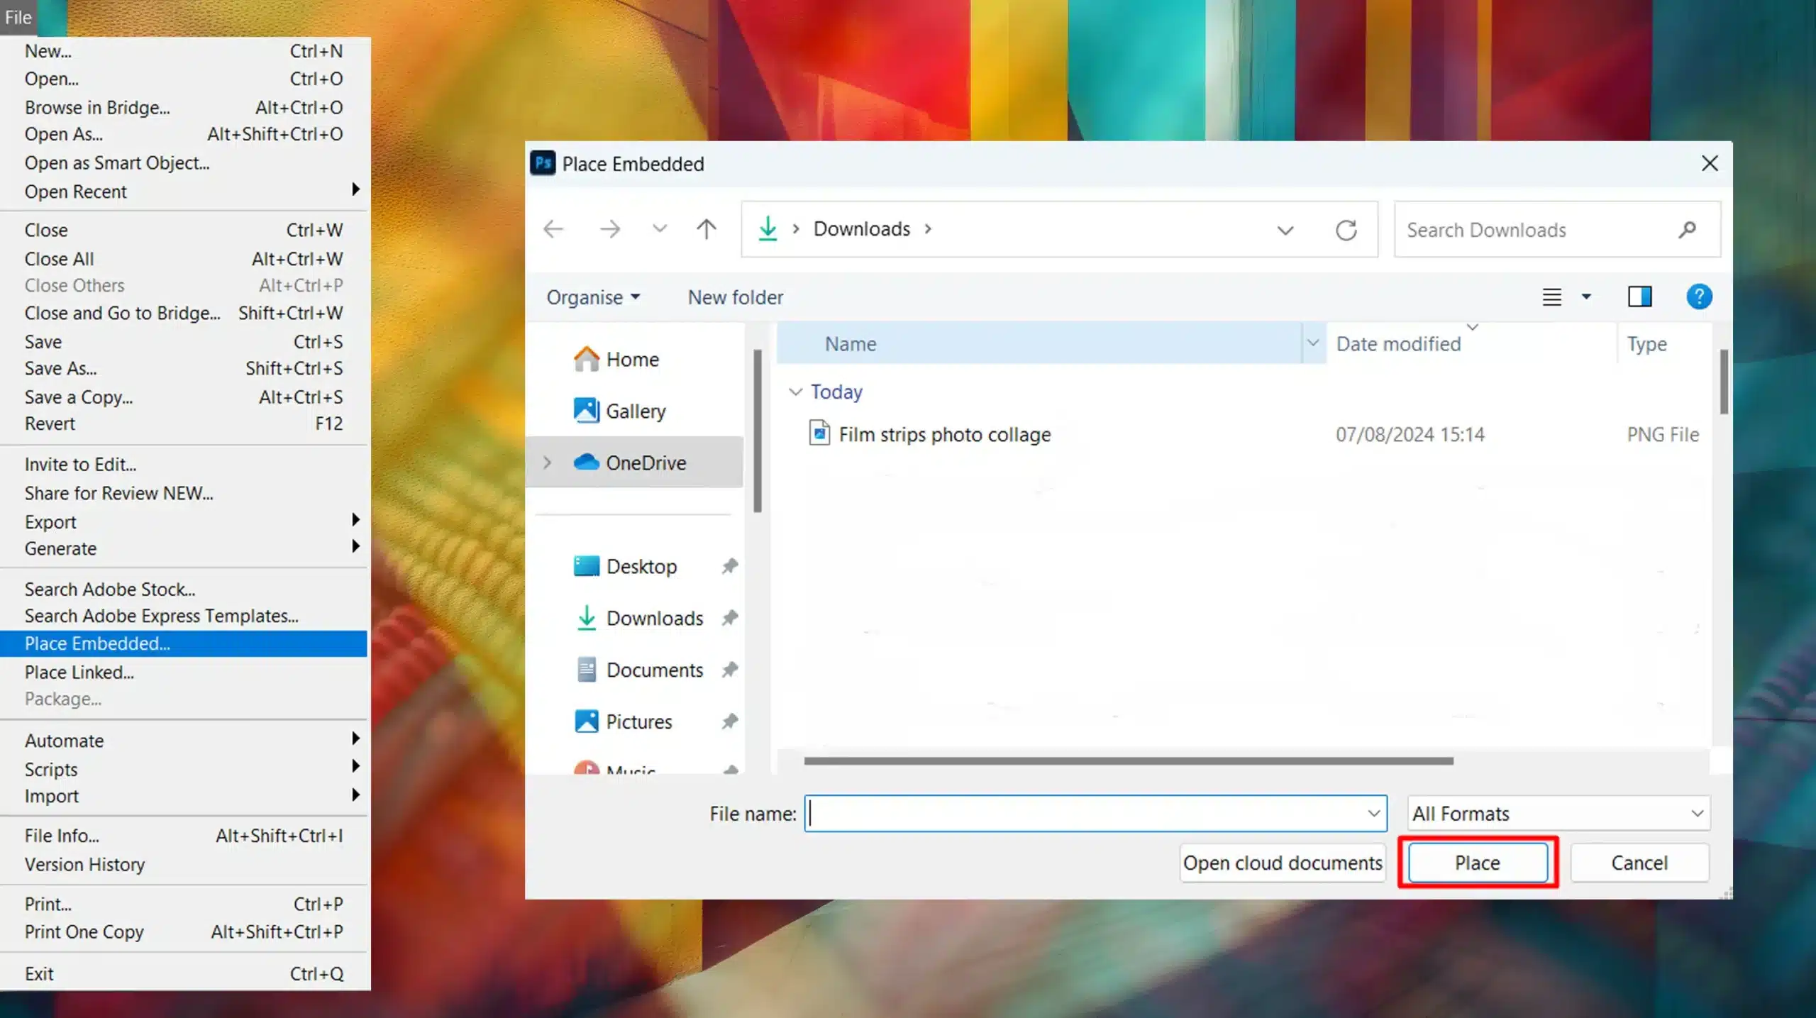
Task: Go up one folder level arrow
Action: (x=706, y=229)
